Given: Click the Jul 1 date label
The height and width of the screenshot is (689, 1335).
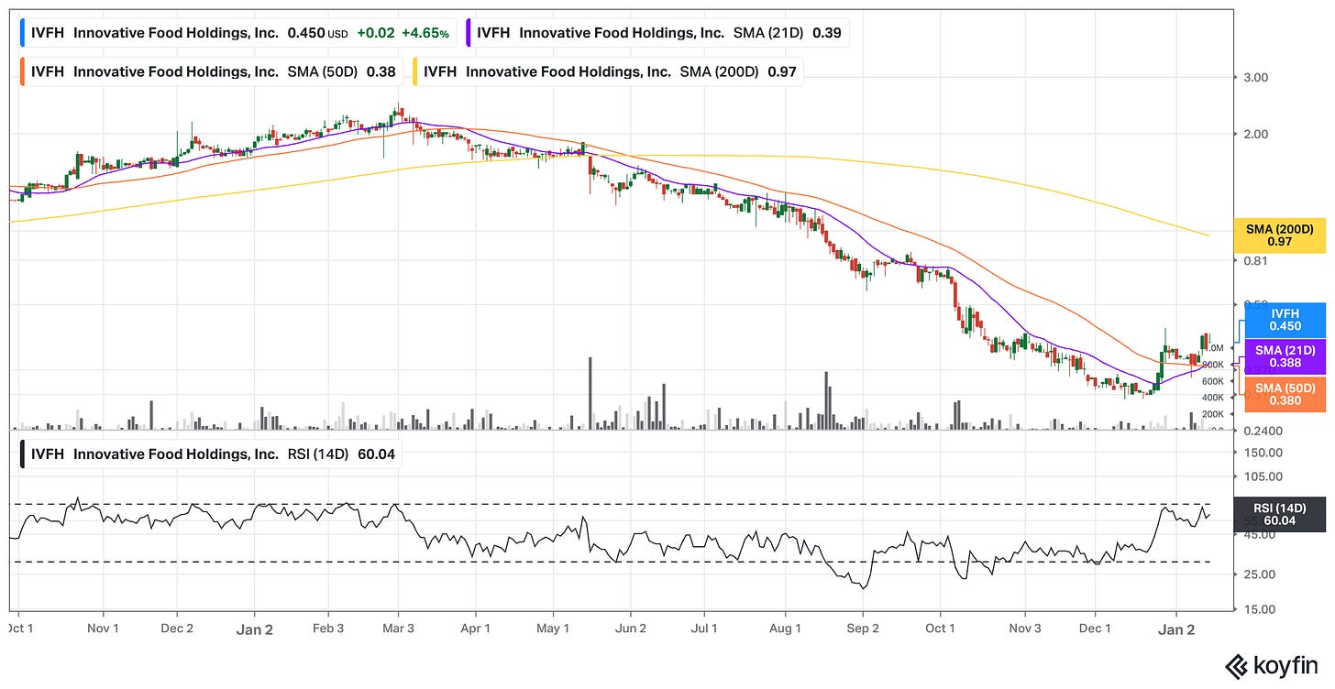Looking at the screenshot, I should click(x=706, y=629).
